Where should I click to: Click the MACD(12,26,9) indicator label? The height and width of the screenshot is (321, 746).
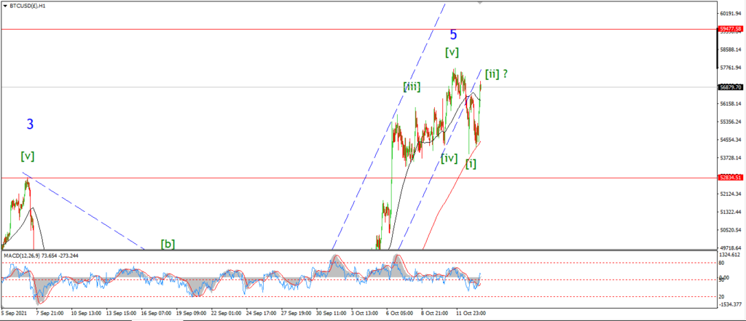pyautogui.click(x=42, y=255)
